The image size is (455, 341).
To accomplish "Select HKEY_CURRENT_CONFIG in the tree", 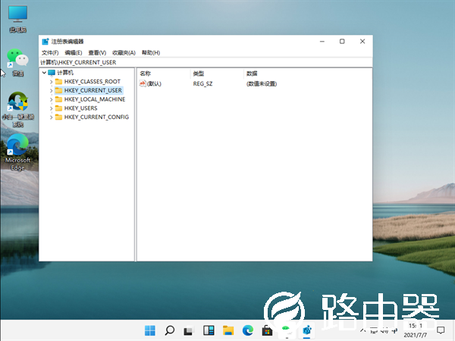I will pyautogui.click(x=96, y=117).
